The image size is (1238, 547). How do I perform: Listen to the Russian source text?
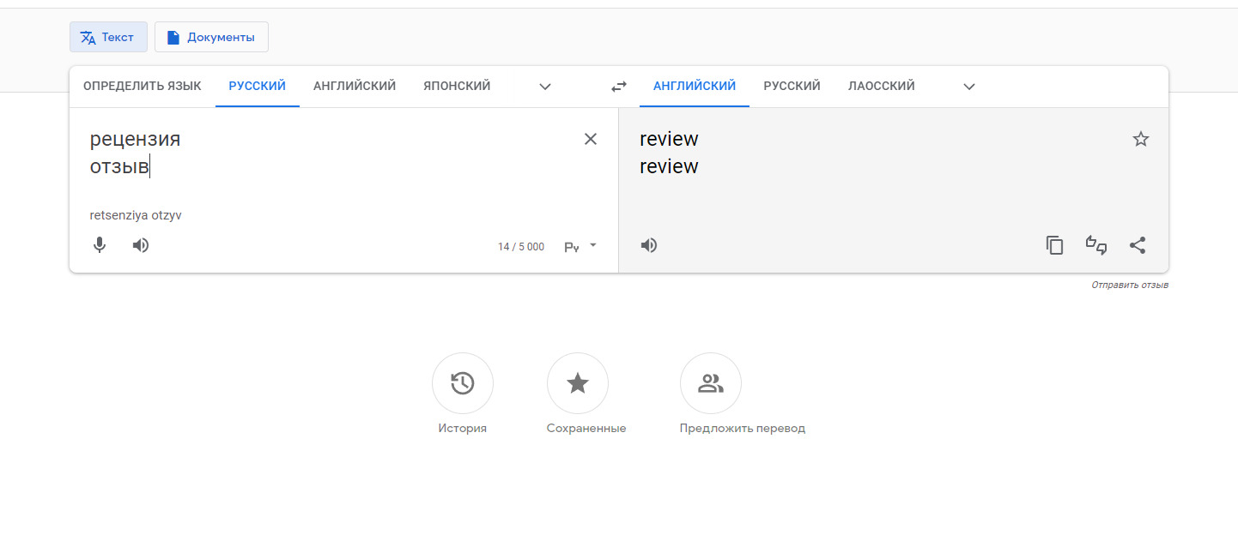[x=141, y=245]
